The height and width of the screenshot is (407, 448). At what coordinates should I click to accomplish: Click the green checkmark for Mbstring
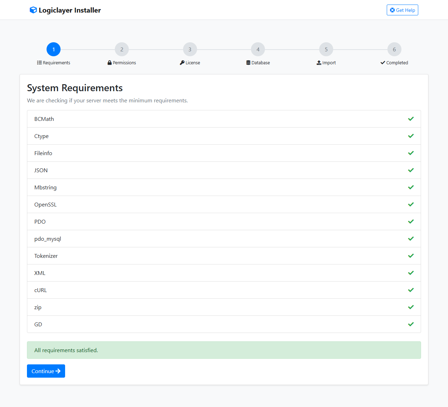(x=411, y=187)
